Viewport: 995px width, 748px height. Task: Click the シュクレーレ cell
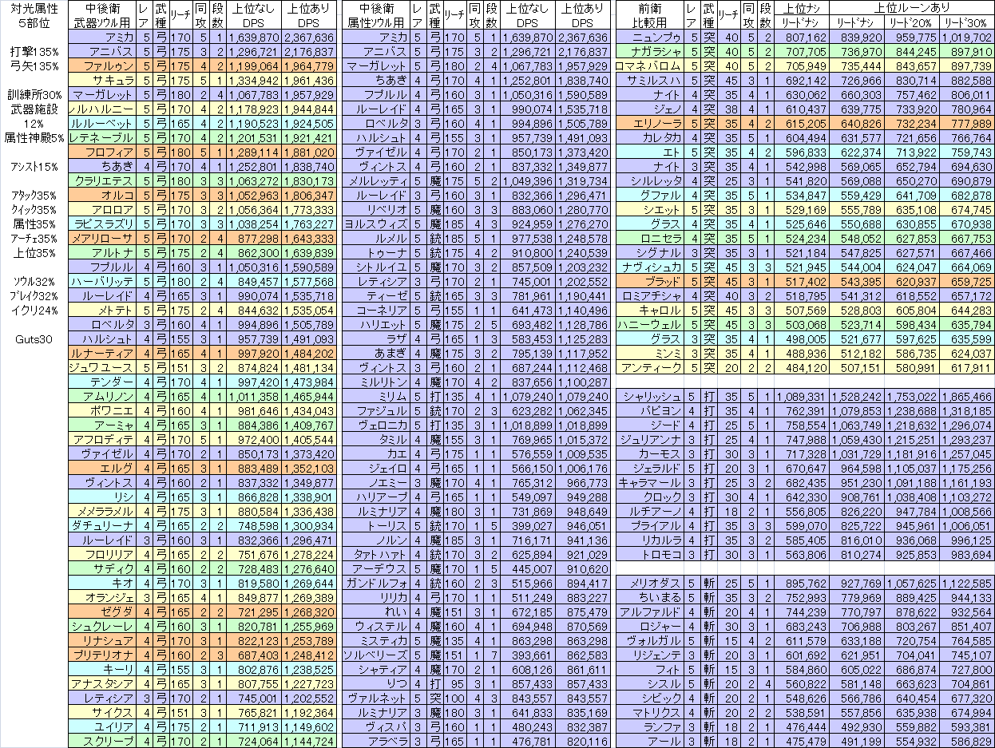(x=102, y=627)
